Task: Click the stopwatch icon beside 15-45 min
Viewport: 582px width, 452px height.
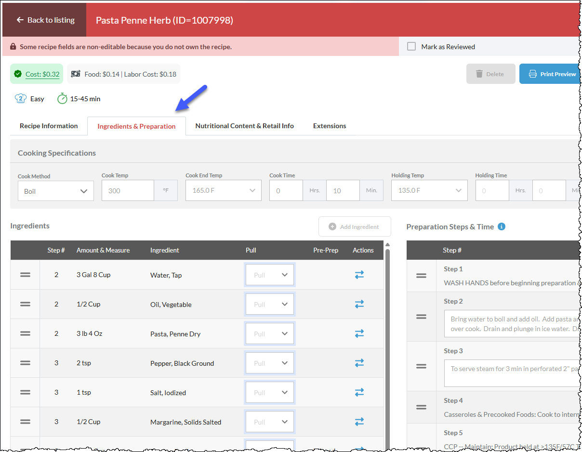Action: (62, 98)
